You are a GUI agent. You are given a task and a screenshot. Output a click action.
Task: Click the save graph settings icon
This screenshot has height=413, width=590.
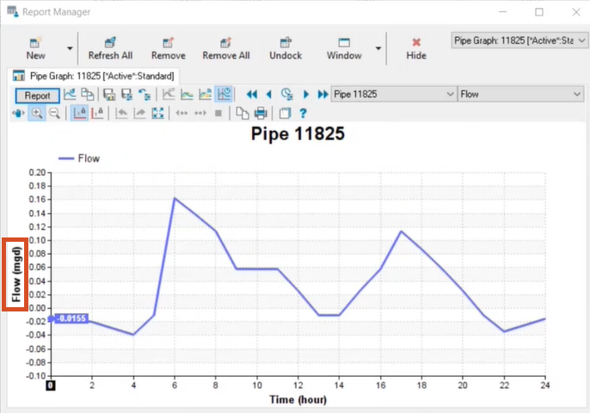coord(126,94)
